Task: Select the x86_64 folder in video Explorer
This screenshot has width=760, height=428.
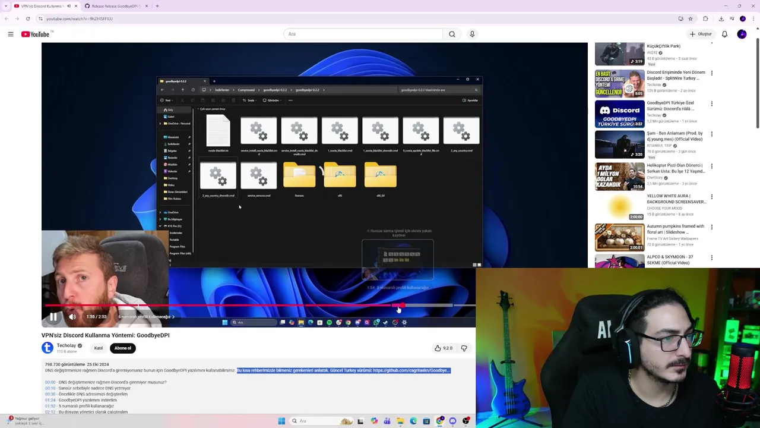Action: pyautogui.click(x=380, y=178)
